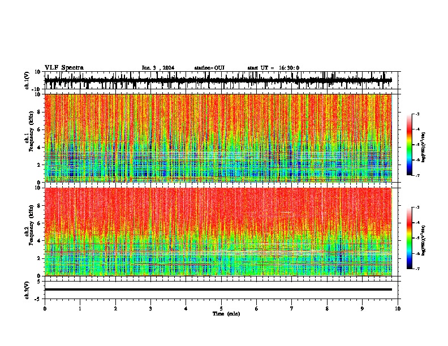Click the "station=OUJ" header label
Image resolution: width=448 pixels, height=346 pixels.
tap(209, 68)
